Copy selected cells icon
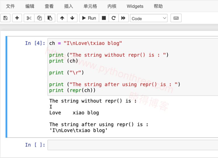 click(39, 18)
